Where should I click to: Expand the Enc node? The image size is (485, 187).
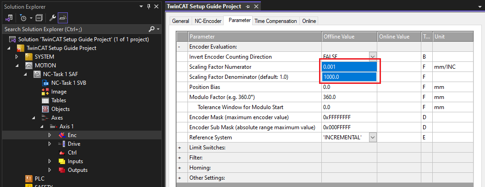pos(50,135)
